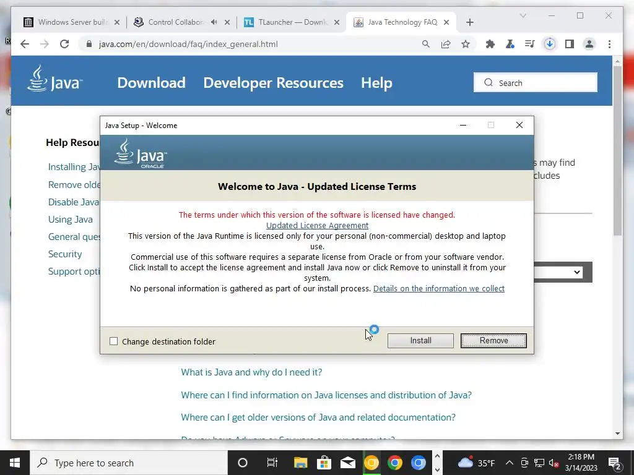This screenshot has width=634, height=475.
Task: Open 'What is Java and why do I need it?'
Action: pyautogui.click(x=251, y=372)
